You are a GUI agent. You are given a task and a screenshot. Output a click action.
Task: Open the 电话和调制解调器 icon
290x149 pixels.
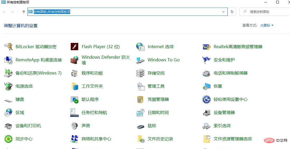tap(206, 73)
